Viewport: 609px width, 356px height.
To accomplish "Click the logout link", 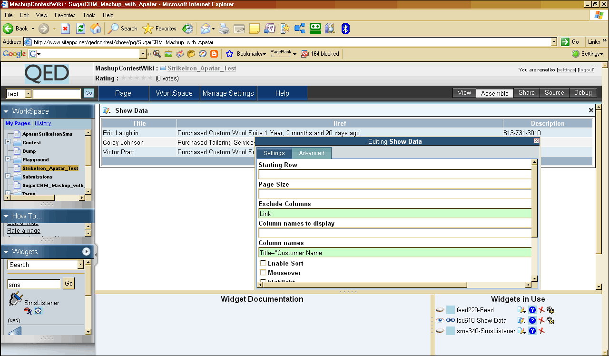I will click(x=586, y=70).
